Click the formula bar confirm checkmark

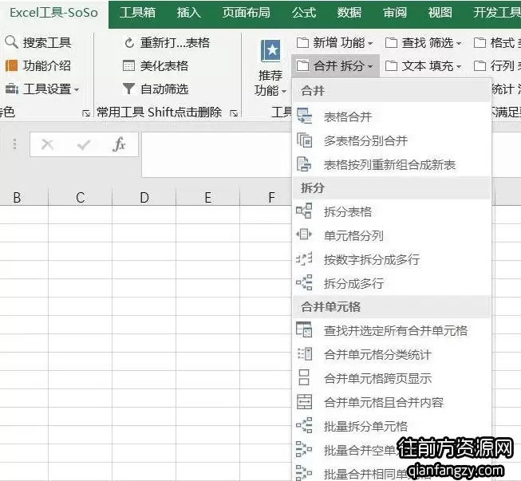[84, 144]
